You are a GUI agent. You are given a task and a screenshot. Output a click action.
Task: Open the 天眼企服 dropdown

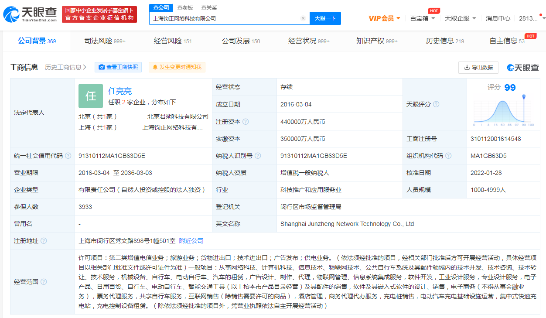(x=461, y=18)
